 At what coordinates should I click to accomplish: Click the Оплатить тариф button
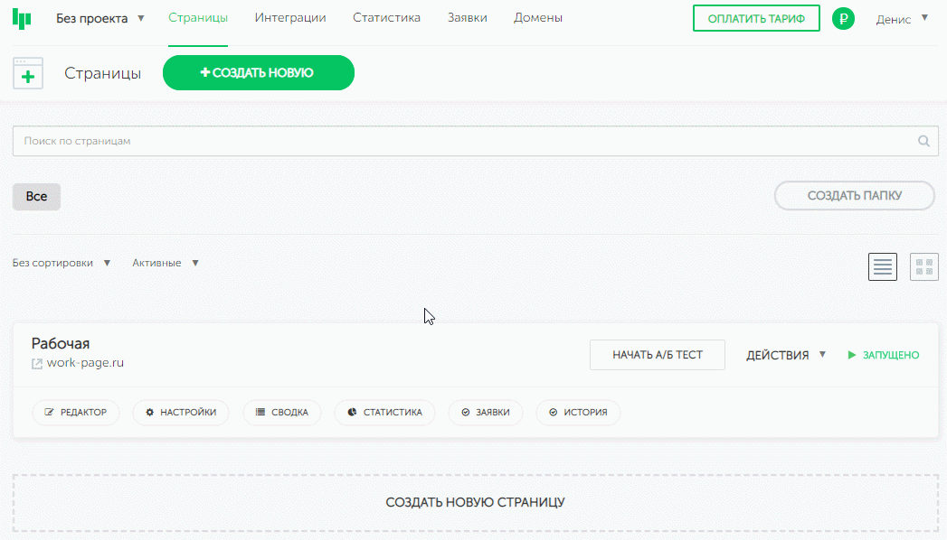[x=756, y=18]
